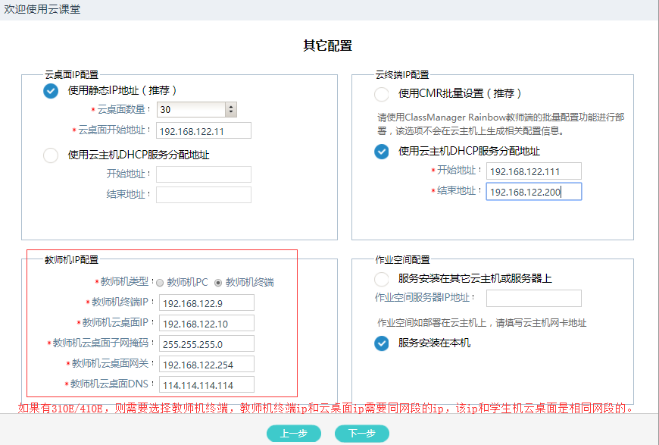
Task: Click cloud terminal 开始地址 field 192.168.122.111
Action: [533, 171]
